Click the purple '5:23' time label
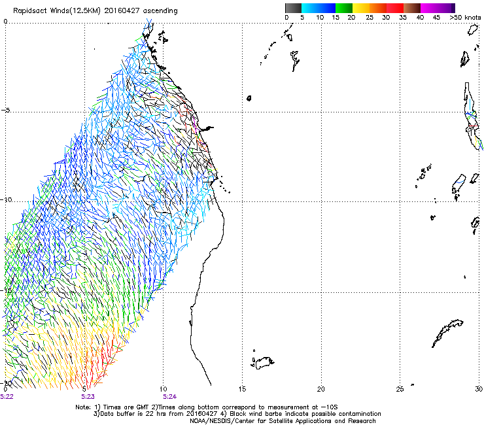Image resolution: width=484 pixels, height=425 pixels. click(x=88, y=397)
